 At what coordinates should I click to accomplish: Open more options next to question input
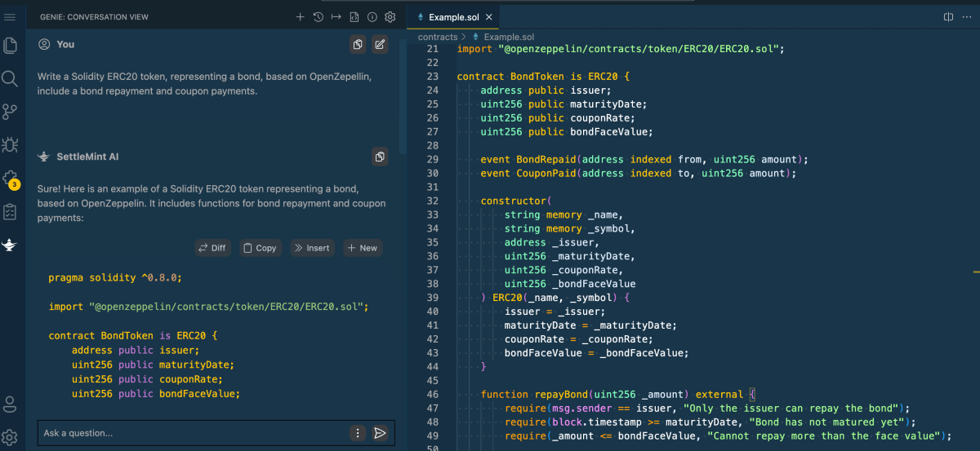click(358, 433)
